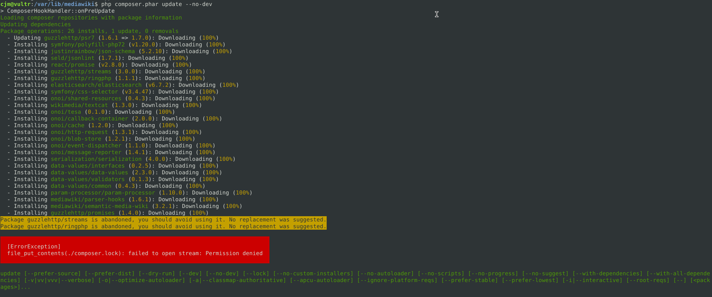This screenshot has width=712, height=297.
Task: Click 'Package operations: 26 installs, 1 update' line
Action: [89, 31]
